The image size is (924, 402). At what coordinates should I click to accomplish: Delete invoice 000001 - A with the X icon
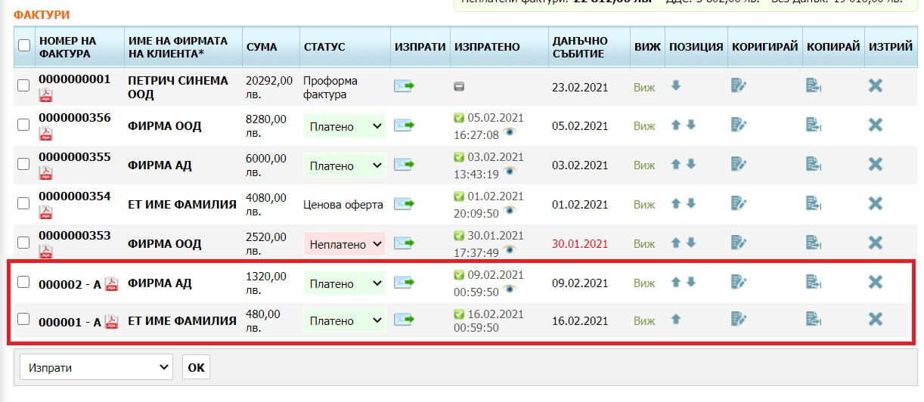(x=876, y=319)
